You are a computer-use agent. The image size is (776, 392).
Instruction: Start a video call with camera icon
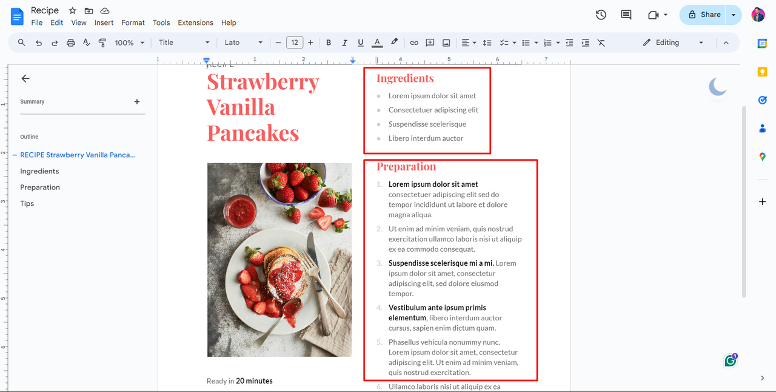click(x=653, y=15)
